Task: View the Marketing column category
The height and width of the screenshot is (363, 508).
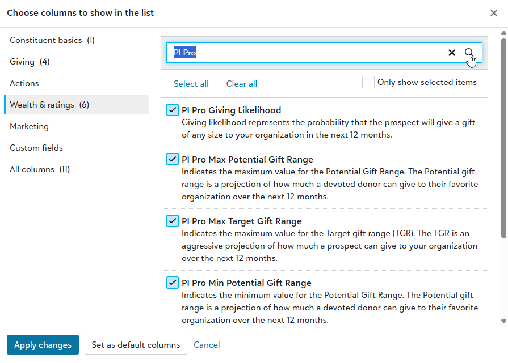Action: pyautogui.click(x=29, y=126)
